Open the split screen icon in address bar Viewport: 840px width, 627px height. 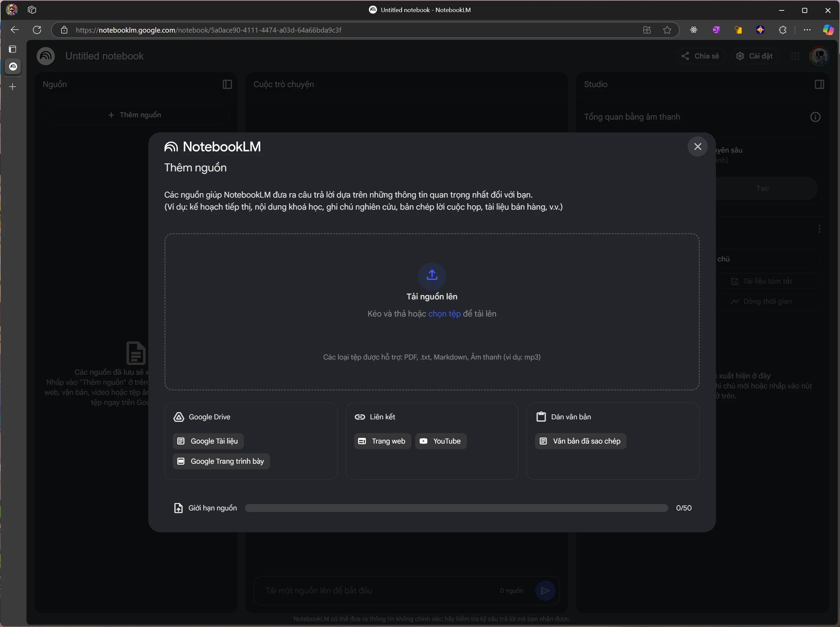coord(647,30)
